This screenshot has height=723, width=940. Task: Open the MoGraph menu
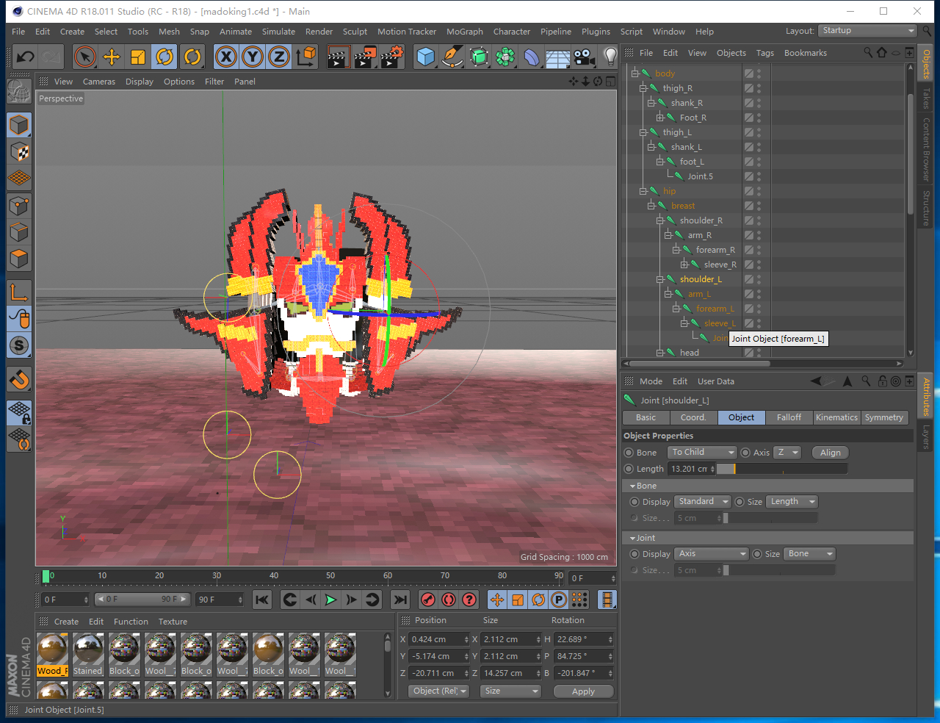[x=464, y=32]
